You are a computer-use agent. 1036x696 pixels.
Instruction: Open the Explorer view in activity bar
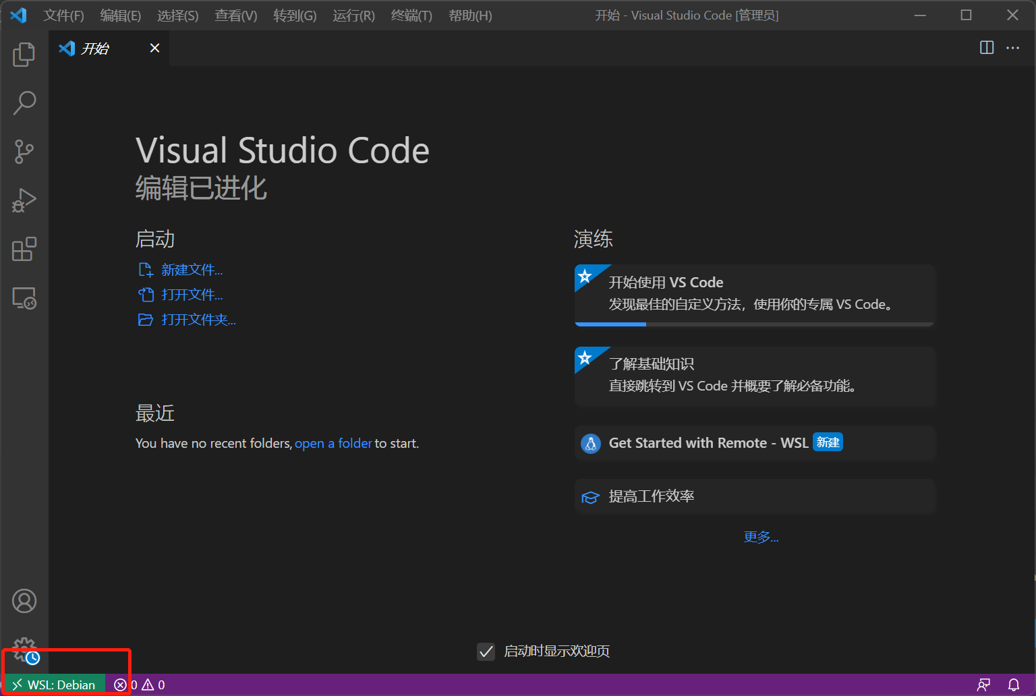point(24,55)
